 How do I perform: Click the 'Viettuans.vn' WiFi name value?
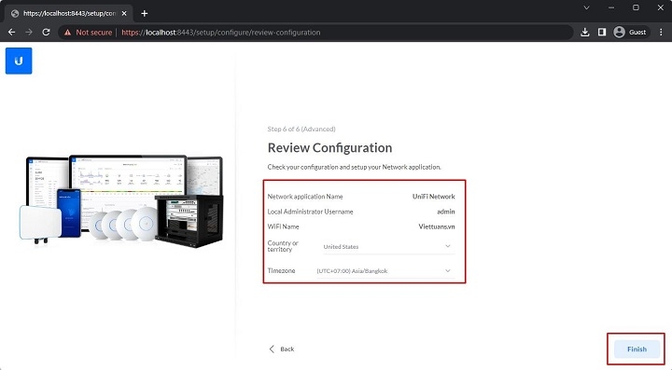(436, 226)
